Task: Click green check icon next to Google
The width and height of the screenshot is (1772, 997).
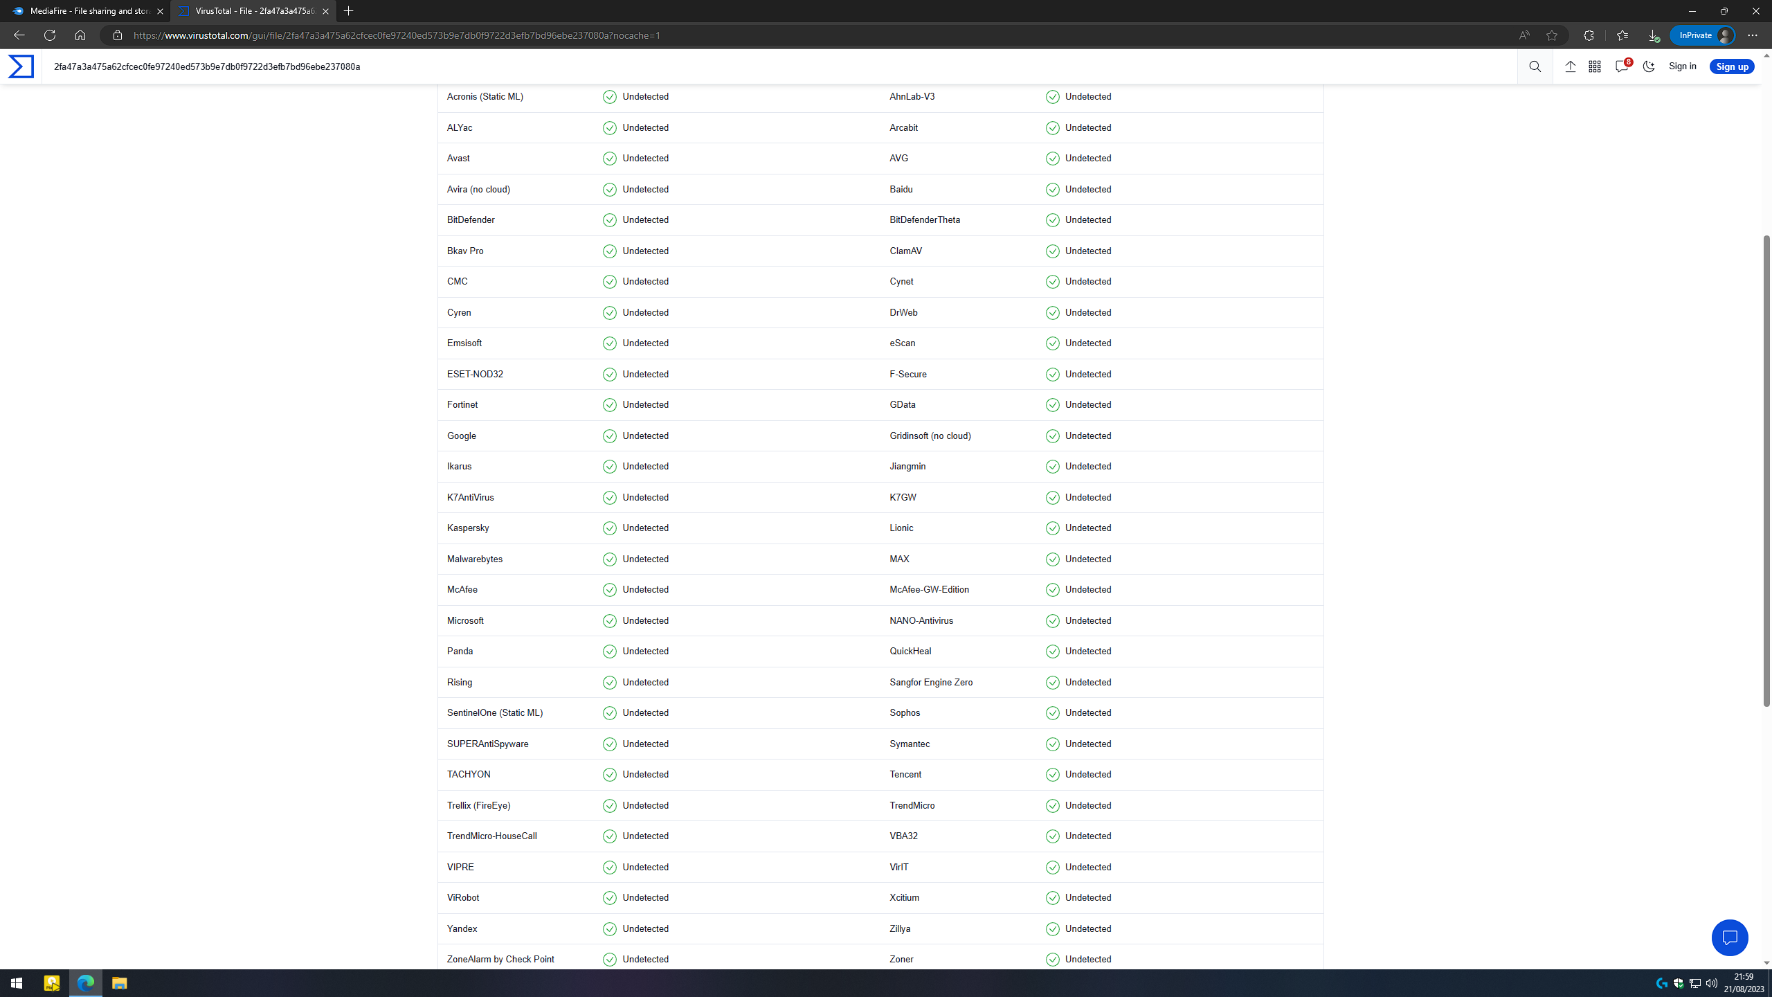Action: (609, 435)
